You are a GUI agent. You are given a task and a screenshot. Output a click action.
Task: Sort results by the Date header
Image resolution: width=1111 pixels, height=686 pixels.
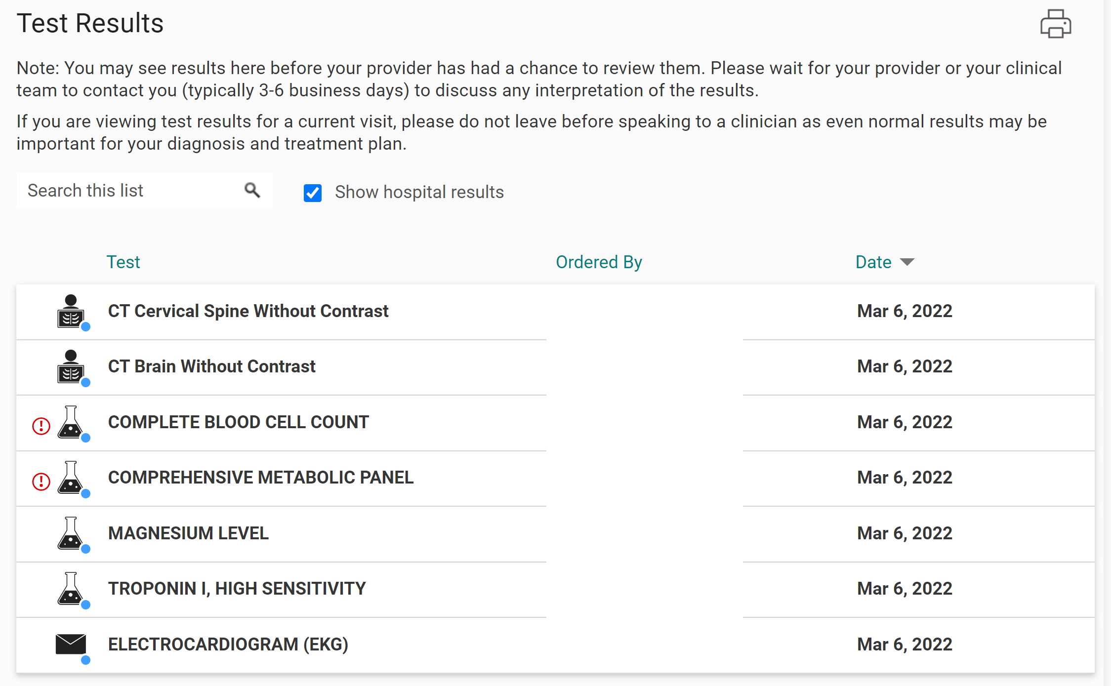click(x=873, y=262)
